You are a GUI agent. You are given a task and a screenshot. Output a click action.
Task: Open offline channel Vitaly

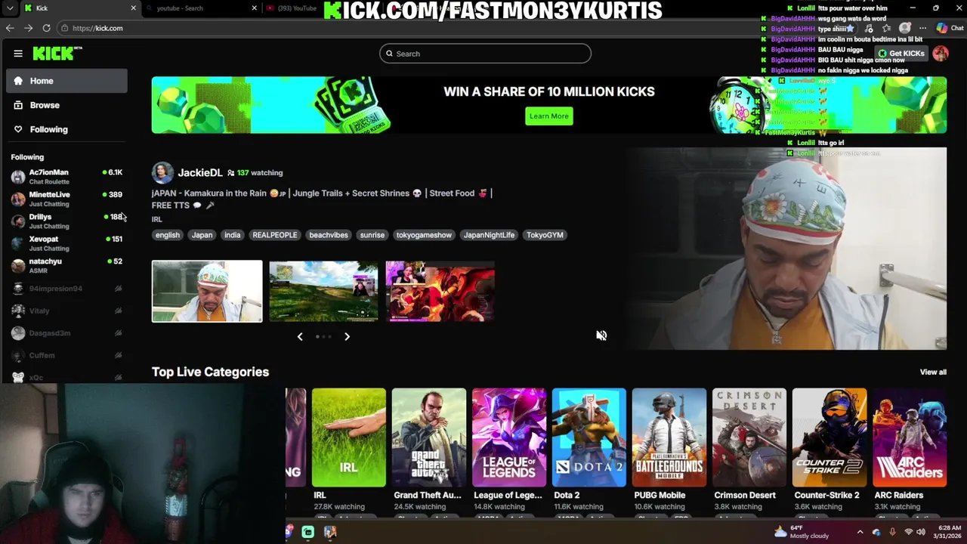click(66, 311)
